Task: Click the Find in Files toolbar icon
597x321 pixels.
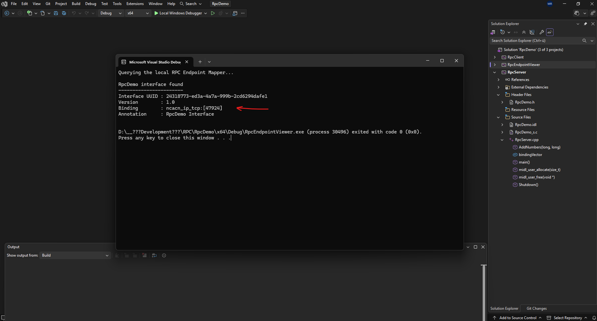Action: coord(235,13)
